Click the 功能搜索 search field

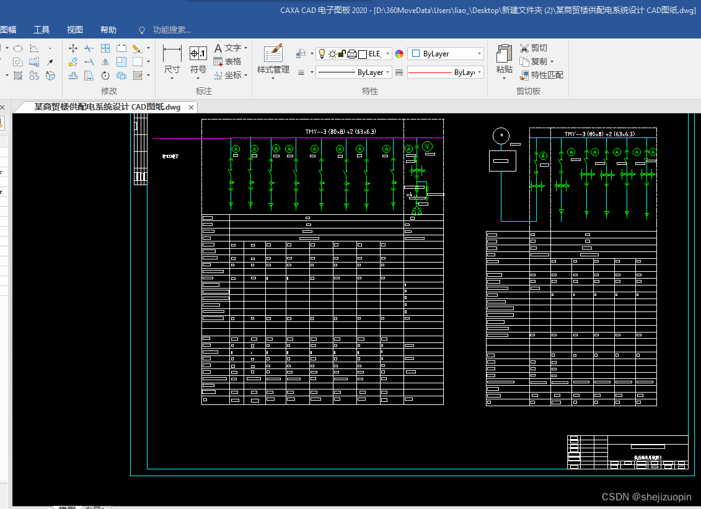pyautogui.click(x=172, y=30)
